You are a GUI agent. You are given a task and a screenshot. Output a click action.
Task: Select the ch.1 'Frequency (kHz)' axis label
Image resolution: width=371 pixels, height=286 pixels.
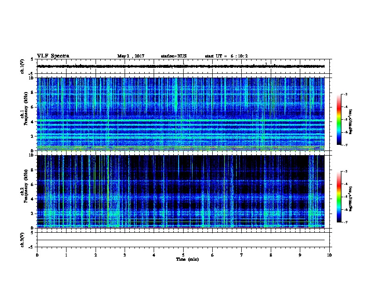pyautogui.click(x=26, y=108)
